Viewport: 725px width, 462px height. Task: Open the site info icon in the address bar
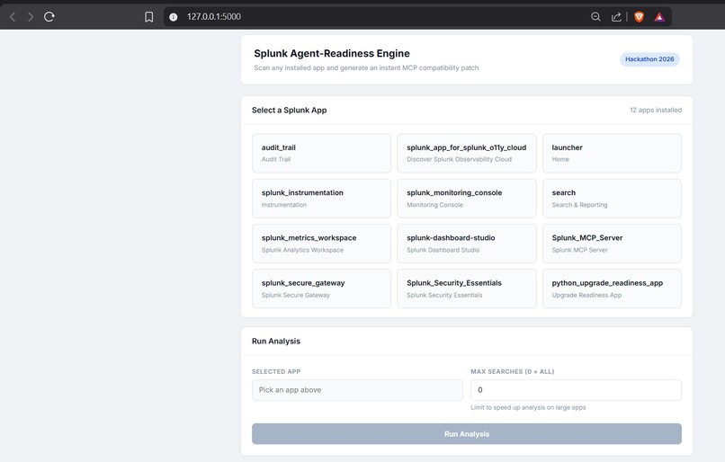[x=174, y=17]
